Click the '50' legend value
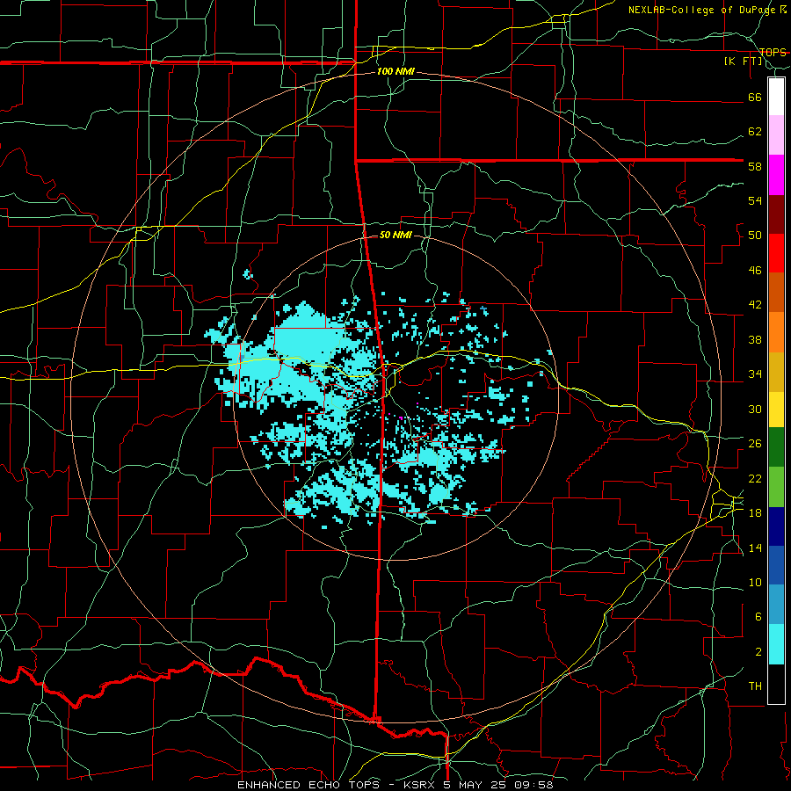This screenshot has height=791, width=791. (x=755, y=236)
